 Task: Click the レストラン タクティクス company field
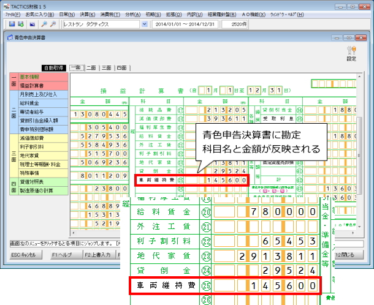(101, 24)
